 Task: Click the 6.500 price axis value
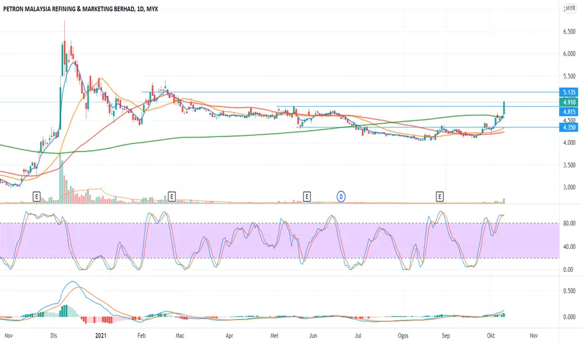pyautogui.click(x=569, y=32)
